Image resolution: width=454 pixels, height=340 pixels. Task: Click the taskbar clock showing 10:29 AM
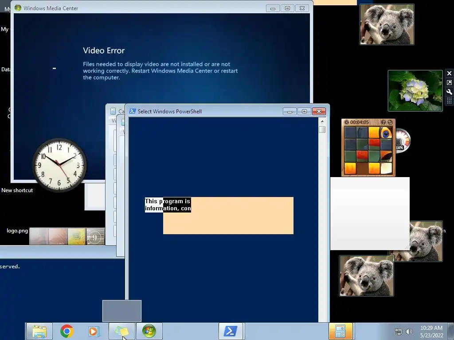point(431,332)
